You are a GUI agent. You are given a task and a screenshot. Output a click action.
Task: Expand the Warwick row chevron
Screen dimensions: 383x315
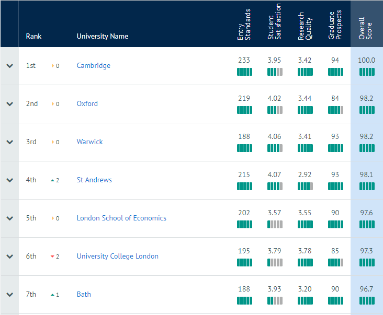click(10, 142)
